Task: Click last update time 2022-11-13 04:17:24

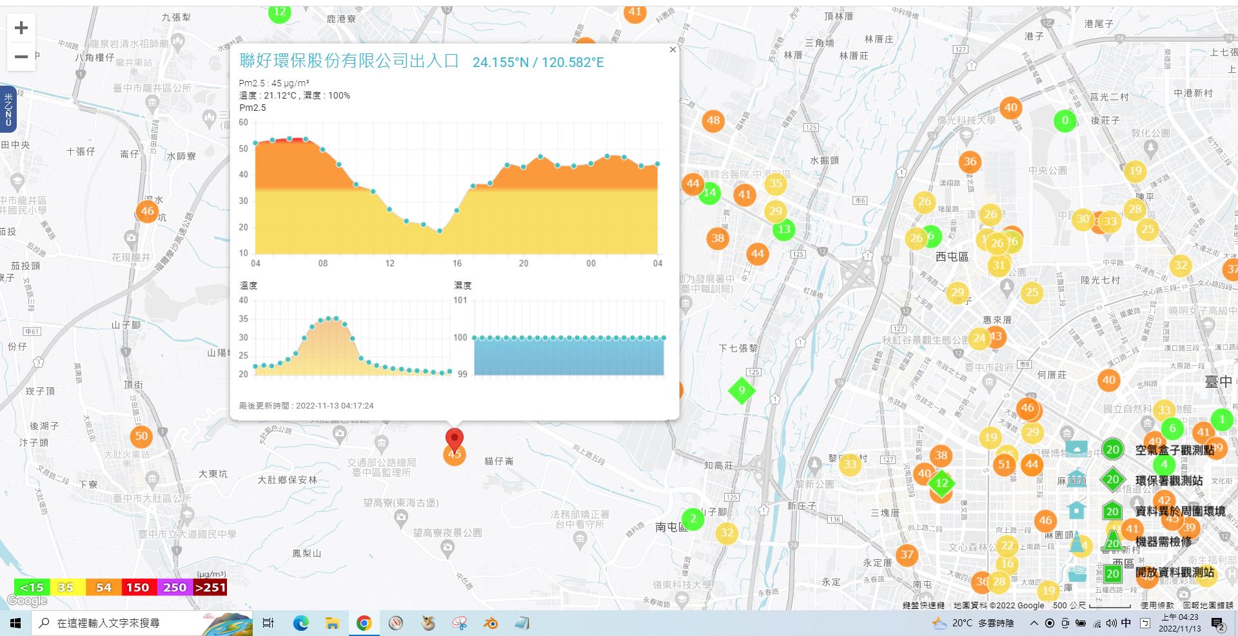Action: 335,406
